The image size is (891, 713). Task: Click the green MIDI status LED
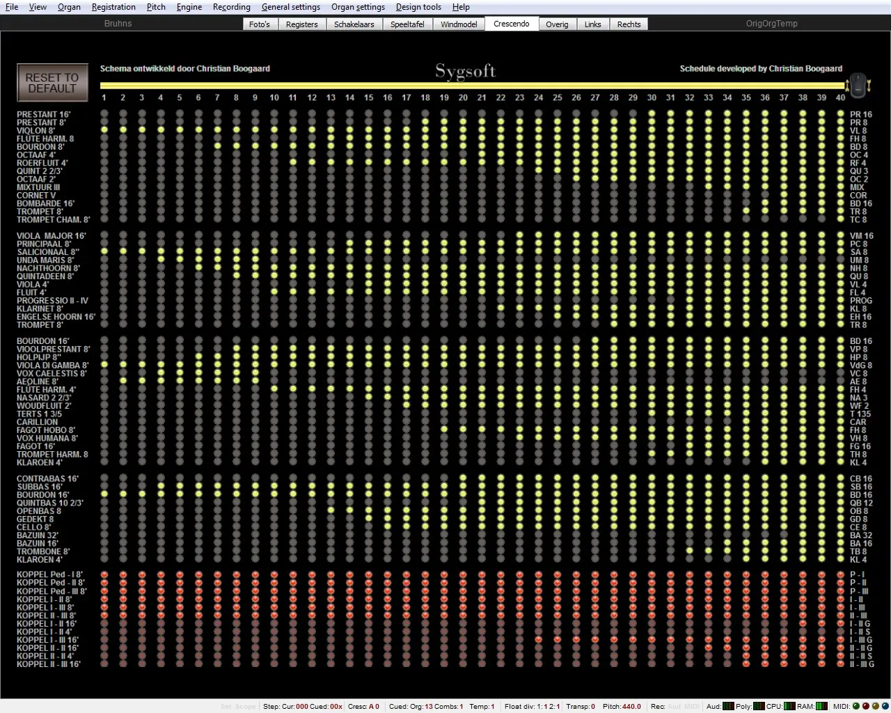[855, 706]
